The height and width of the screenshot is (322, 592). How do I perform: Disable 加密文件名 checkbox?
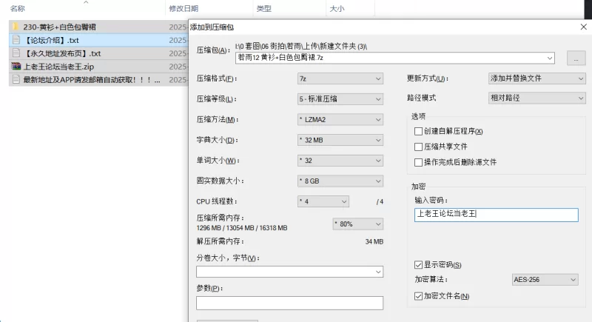(419, 296)
